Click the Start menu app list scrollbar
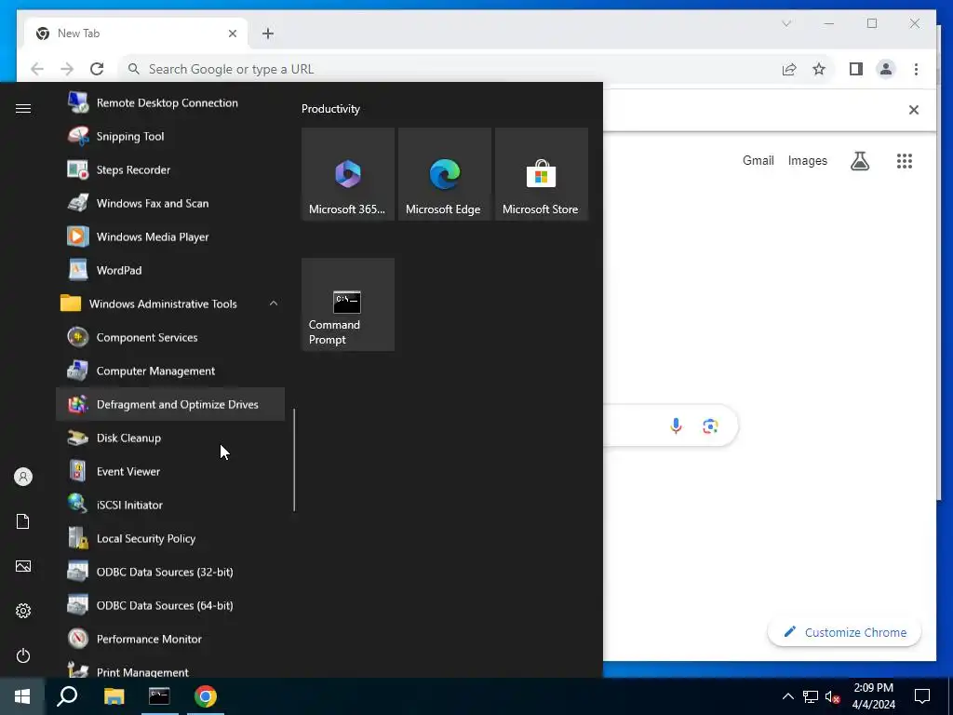This screenshot has height=715, width=953. pos(294,460)
